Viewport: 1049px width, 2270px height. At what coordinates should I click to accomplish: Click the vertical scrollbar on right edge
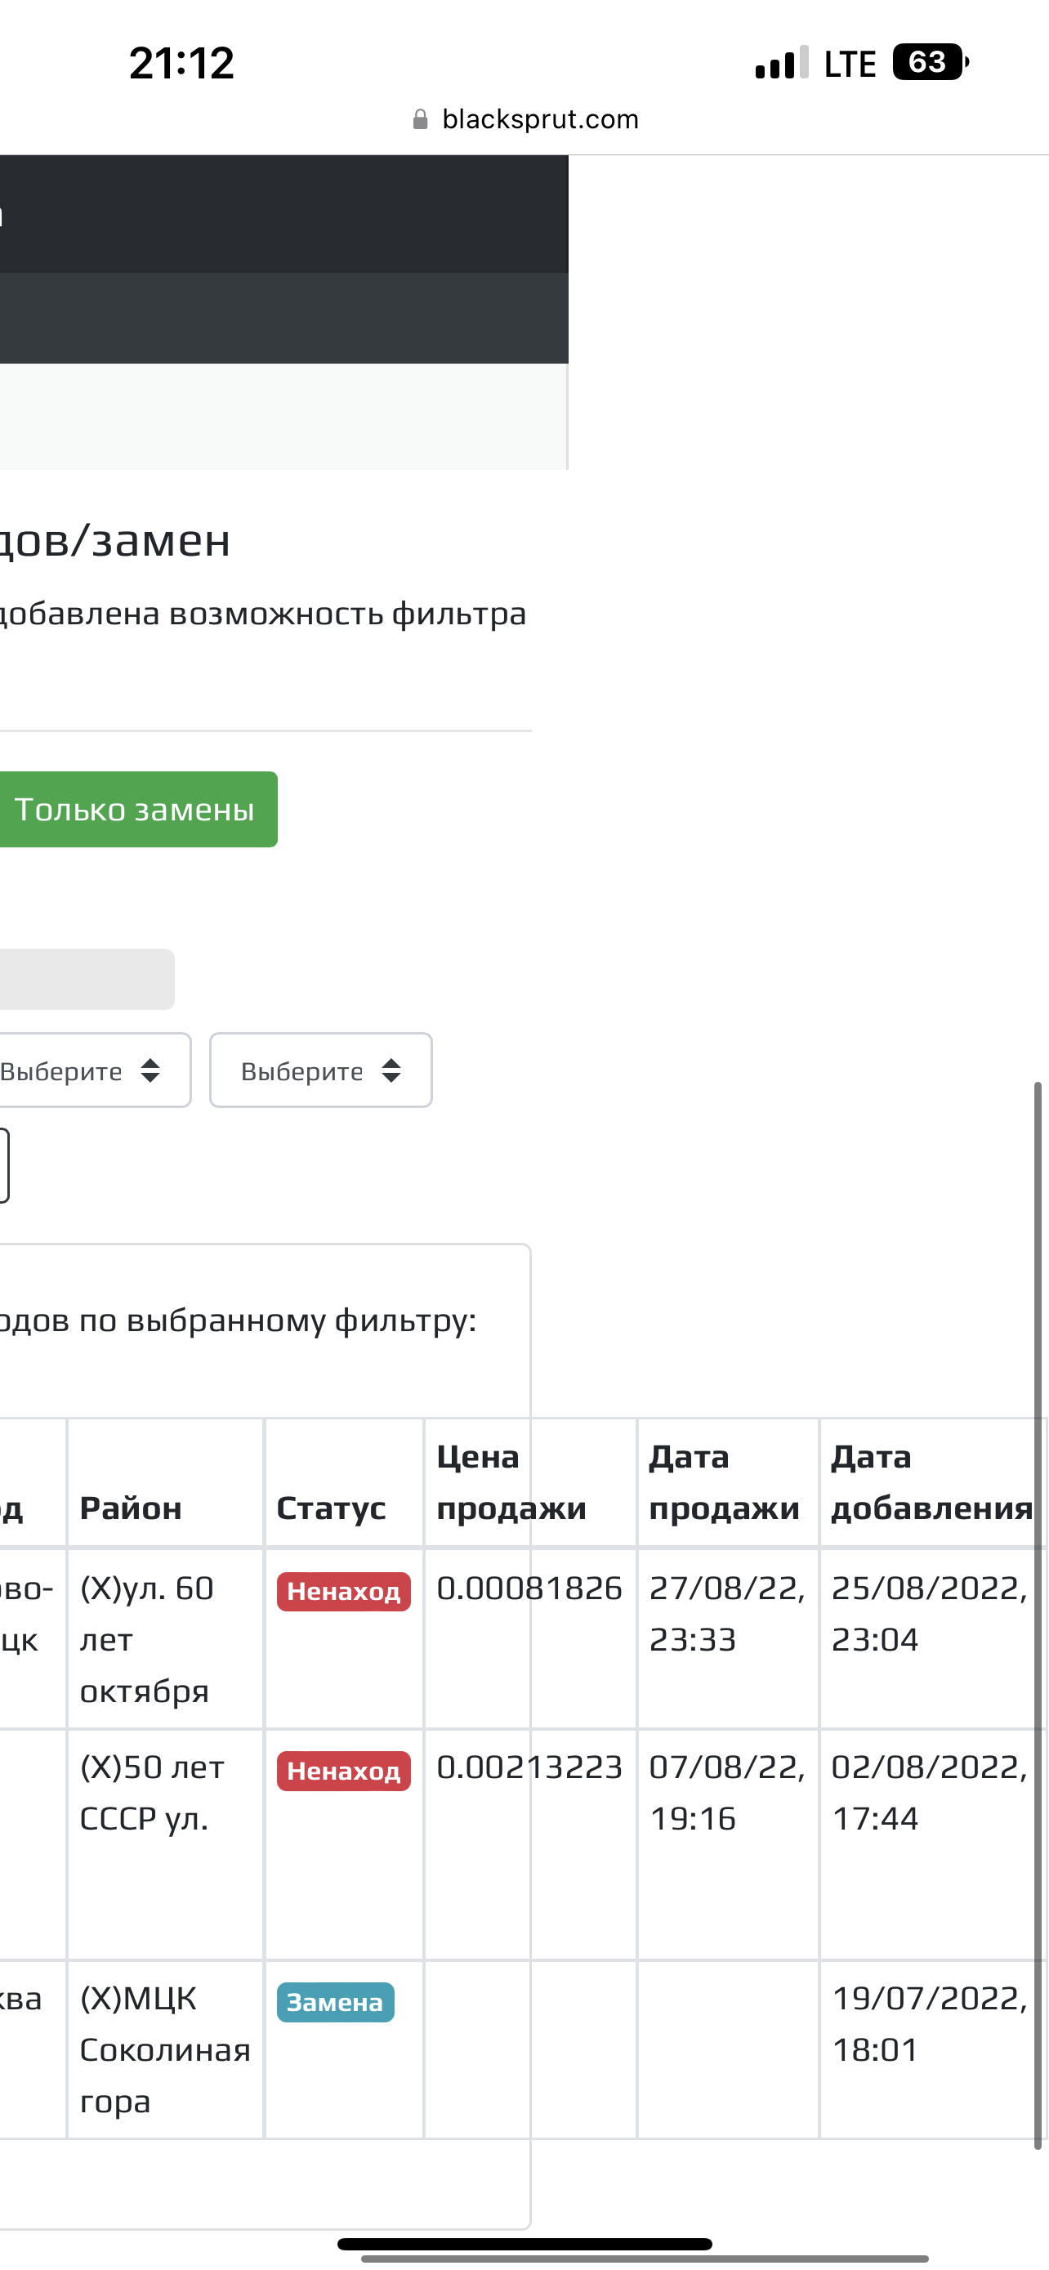click(x=1038, y=1615)
